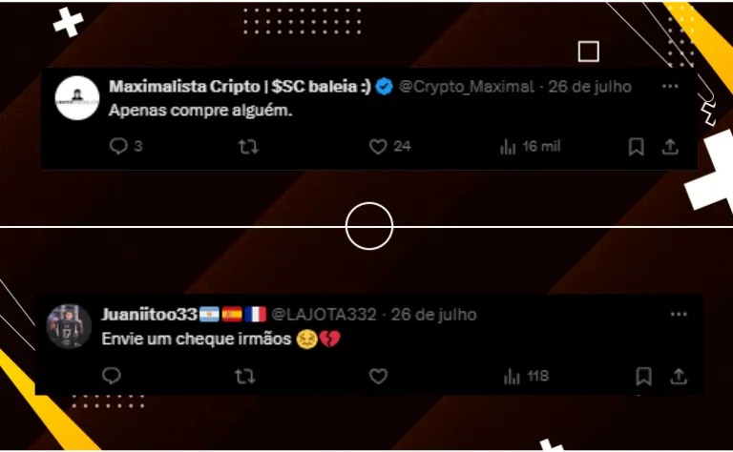This screenshot has height=452, width=733.
Task: Click the blue verified badge
Action: (385, 87)
